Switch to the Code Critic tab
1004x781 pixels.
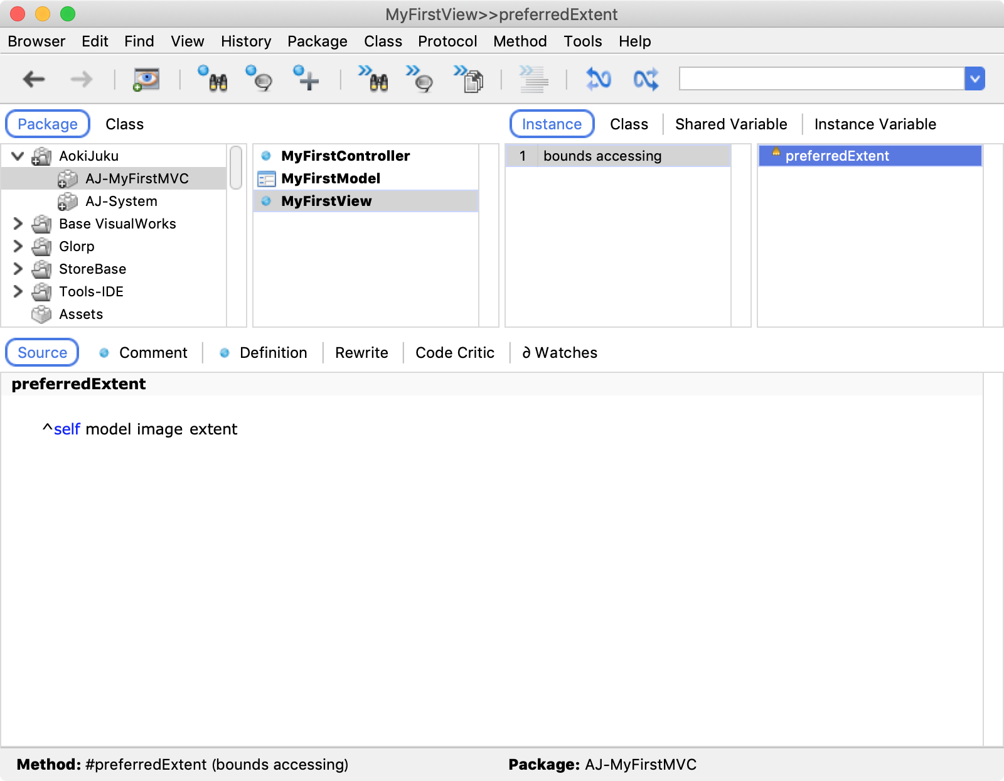click(455, 353)
